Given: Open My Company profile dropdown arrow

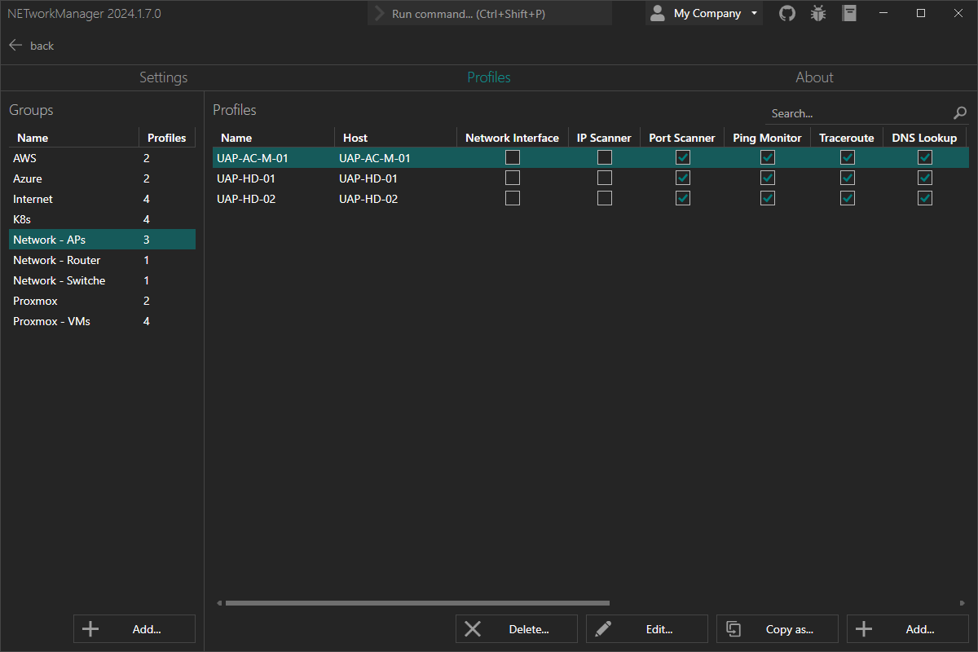Looking at the screenshot, I should [x=754, y=13].
